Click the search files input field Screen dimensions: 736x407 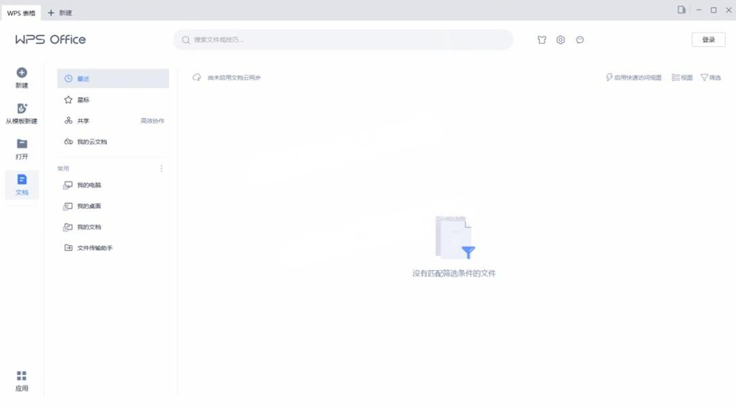tap(343, 40)
